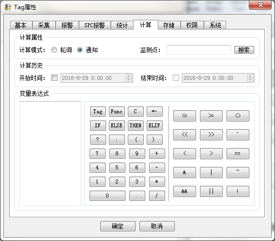Click digit 6 on the keypad
This screenshot has height=241, width=275.
pos(137,167)
